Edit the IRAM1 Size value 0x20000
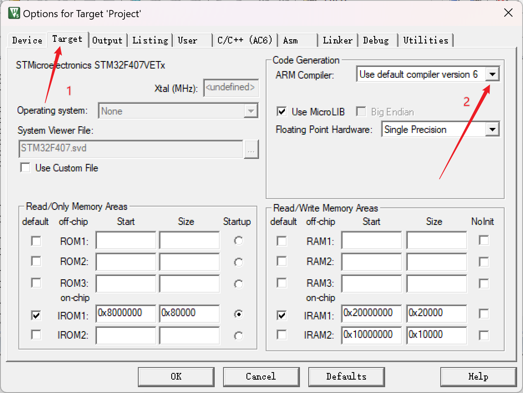Screen dimensions: 523x393 pyautogui.click(x=437, y=314)
